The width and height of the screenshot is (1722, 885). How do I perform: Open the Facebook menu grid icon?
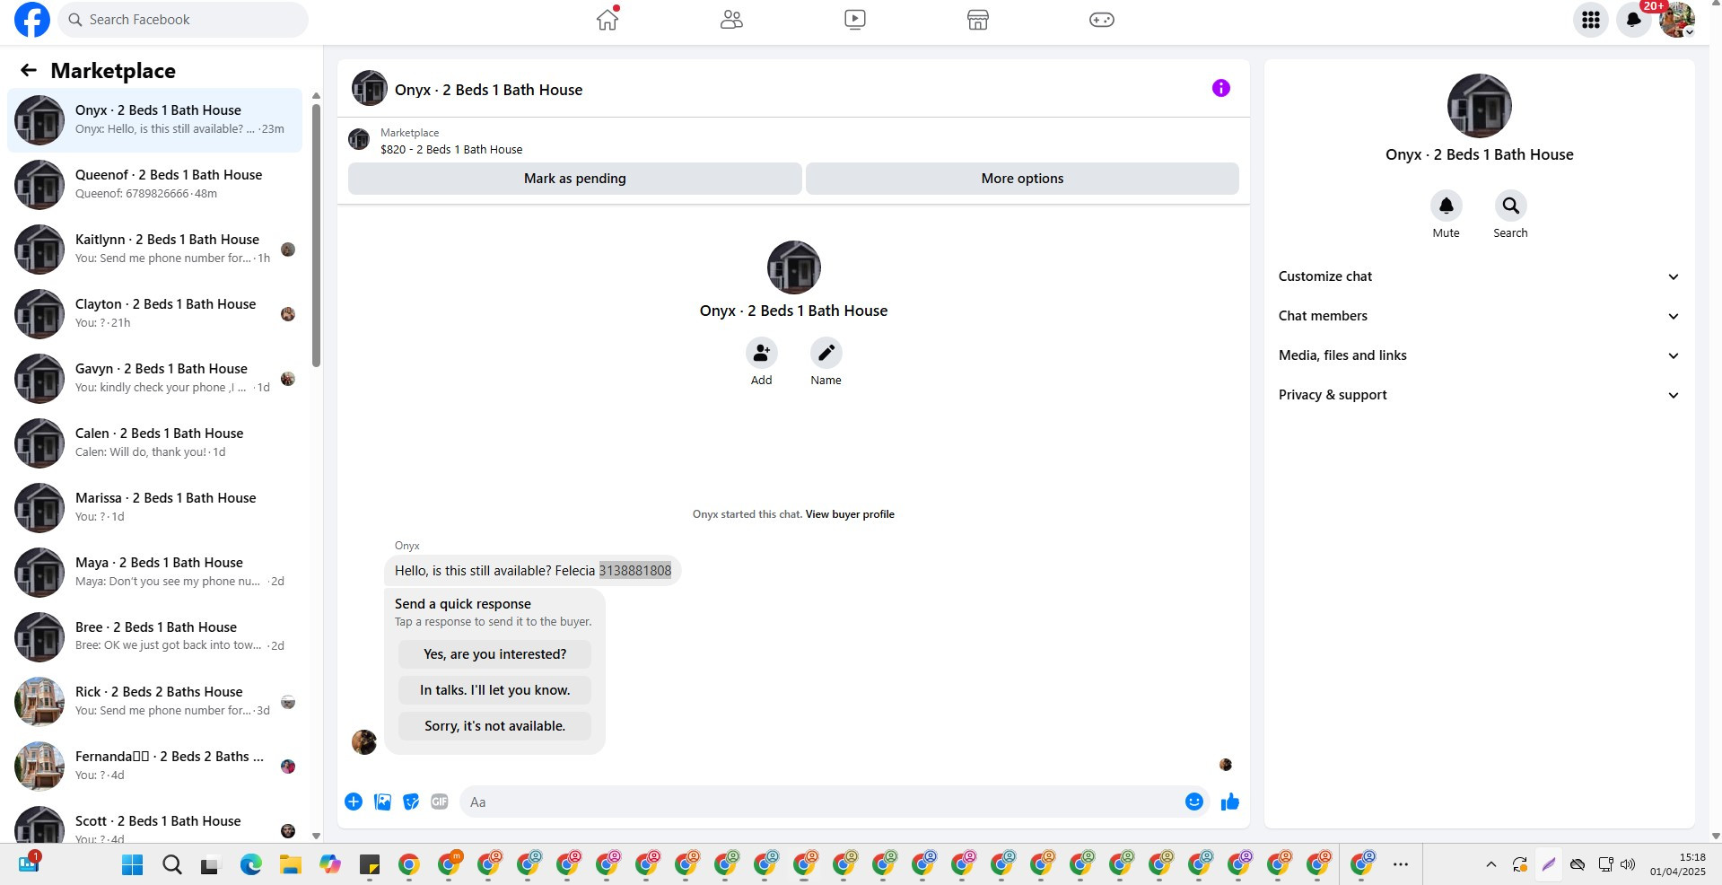pyautogui.click(x=1591, y=20)
